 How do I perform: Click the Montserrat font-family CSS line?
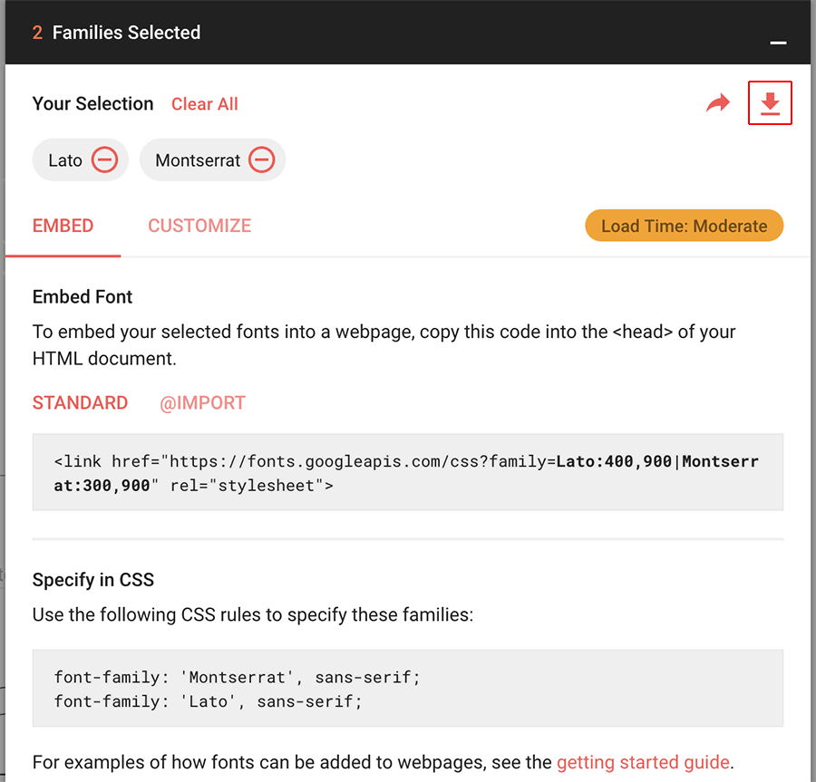pyautogui.click(x=238, y=677)
